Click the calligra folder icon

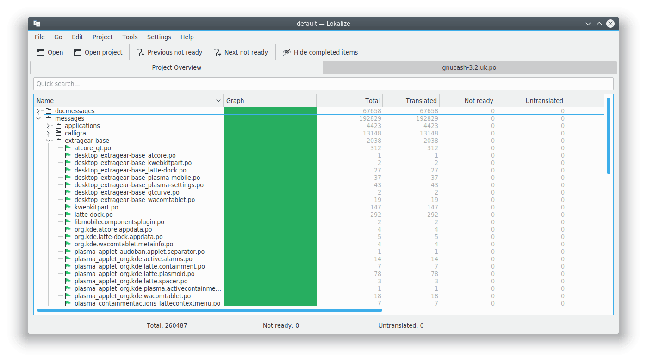[x=58, y=133]
